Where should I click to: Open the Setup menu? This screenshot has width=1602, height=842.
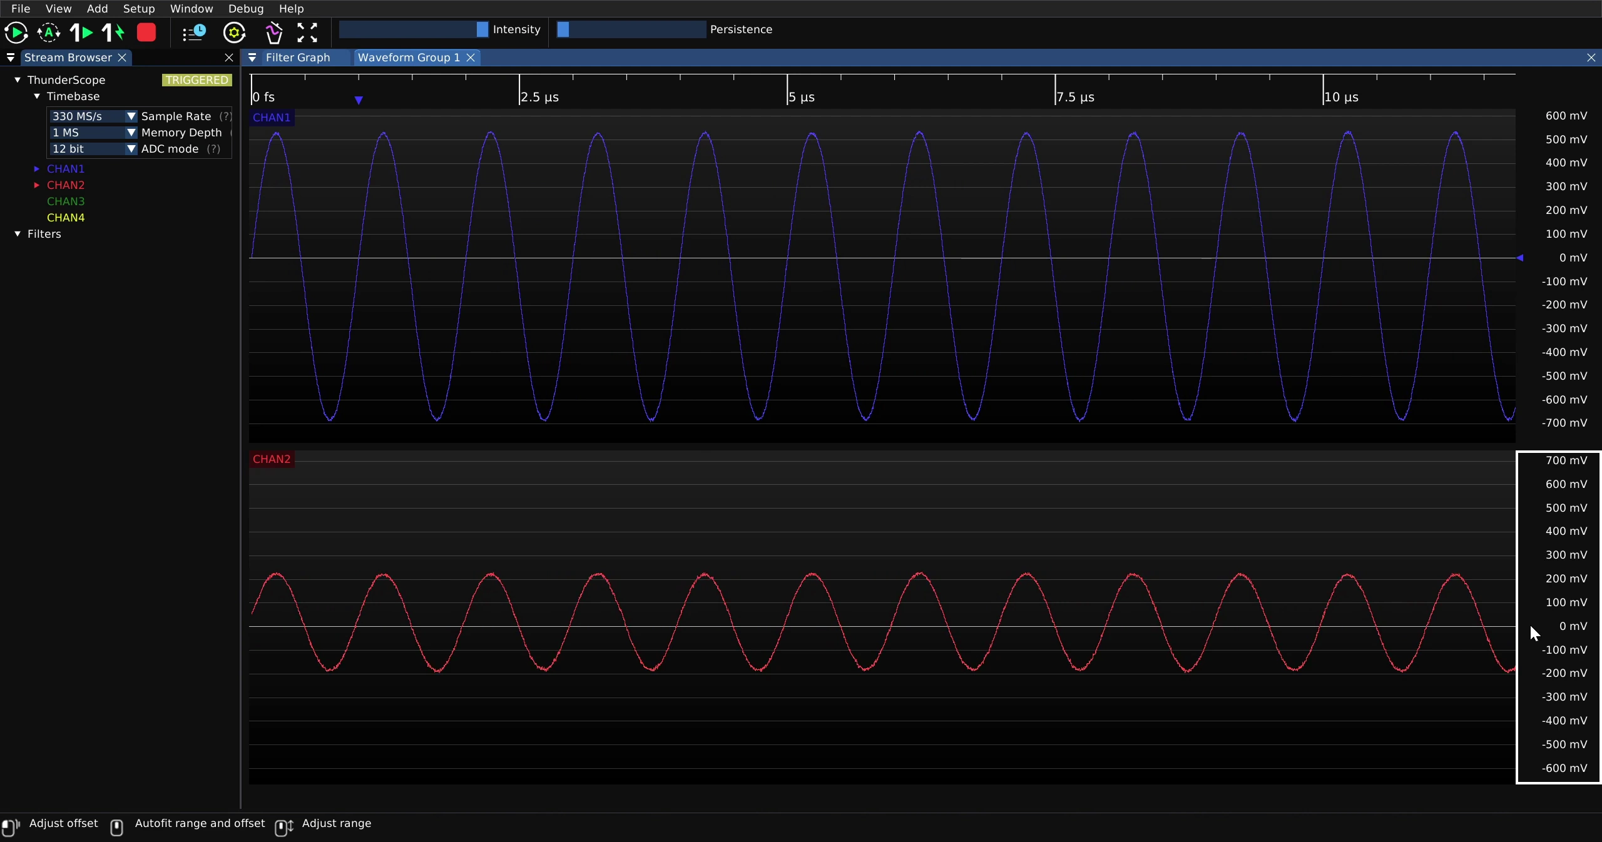coord(139,9)
